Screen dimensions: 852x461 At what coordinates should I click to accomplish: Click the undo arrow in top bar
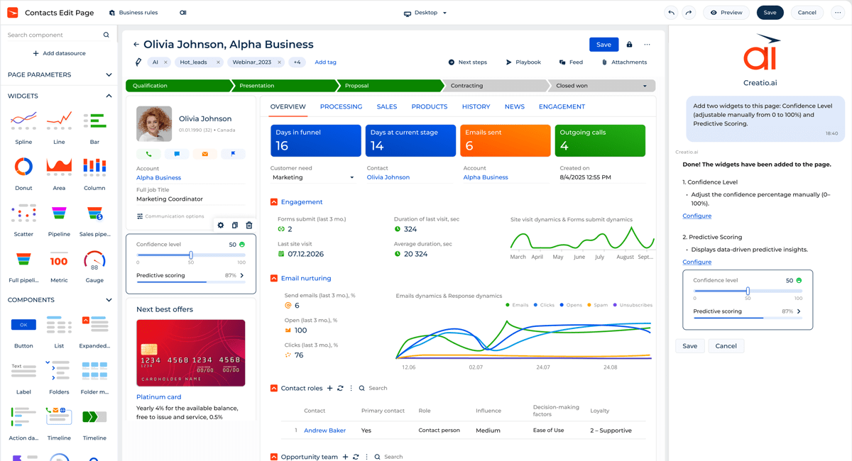pos(671,13)
